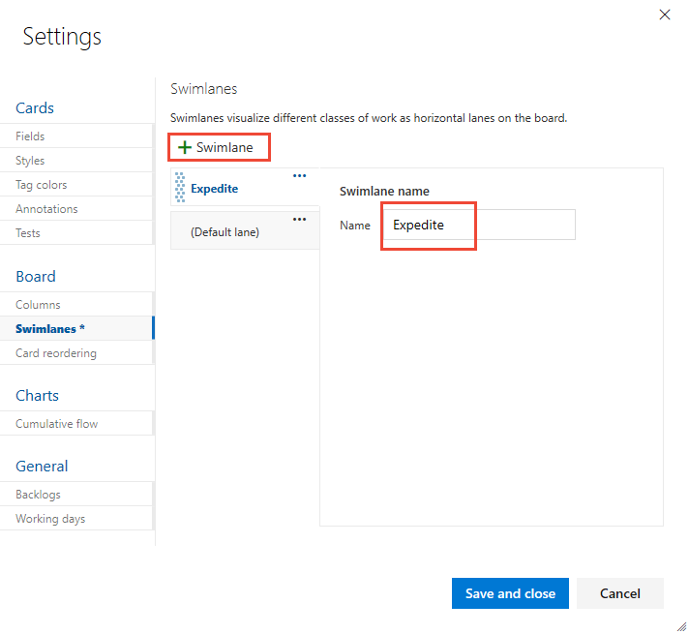Open the Working days settings tab

coord(76,519)
